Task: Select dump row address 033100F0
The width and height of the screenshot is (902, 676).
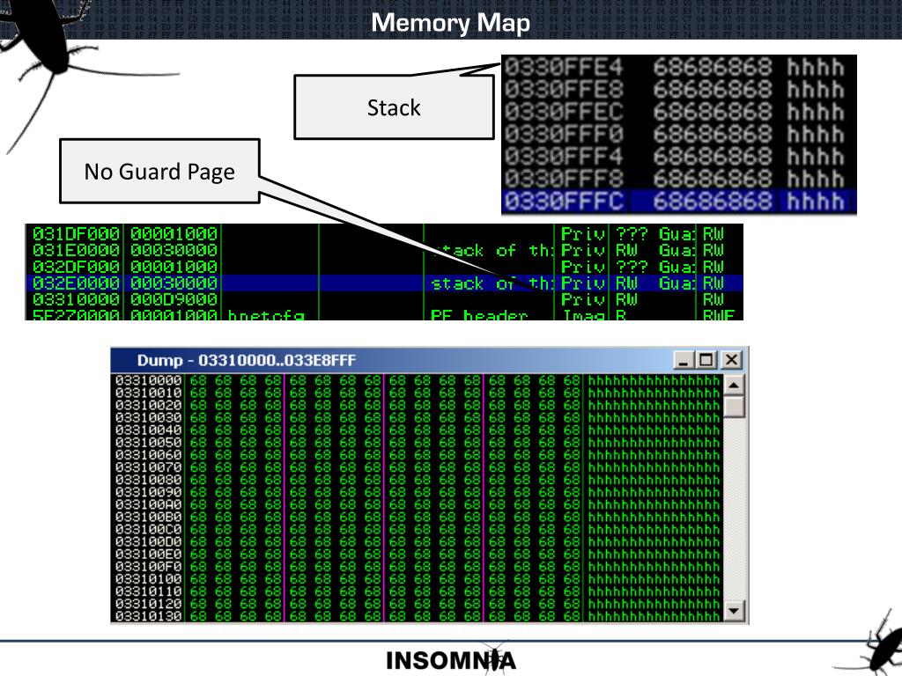Action: (x=148, y=567)
